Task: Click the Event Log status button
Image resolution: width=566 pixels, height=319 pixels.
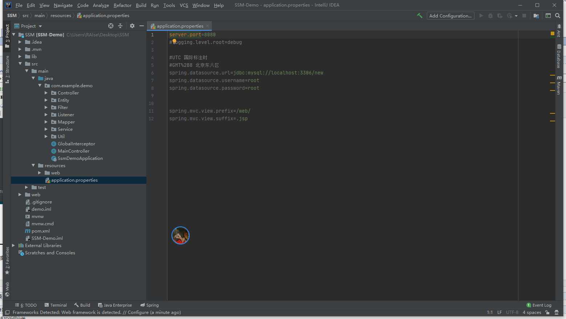Action: tap(539, 305)
